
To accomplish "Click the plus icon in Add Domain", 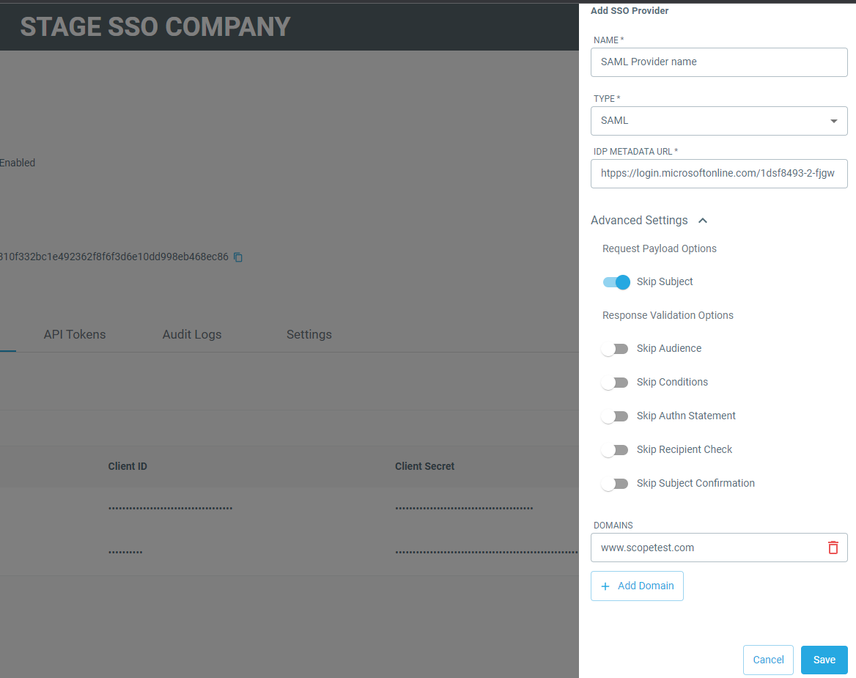I will coord(605,586).
